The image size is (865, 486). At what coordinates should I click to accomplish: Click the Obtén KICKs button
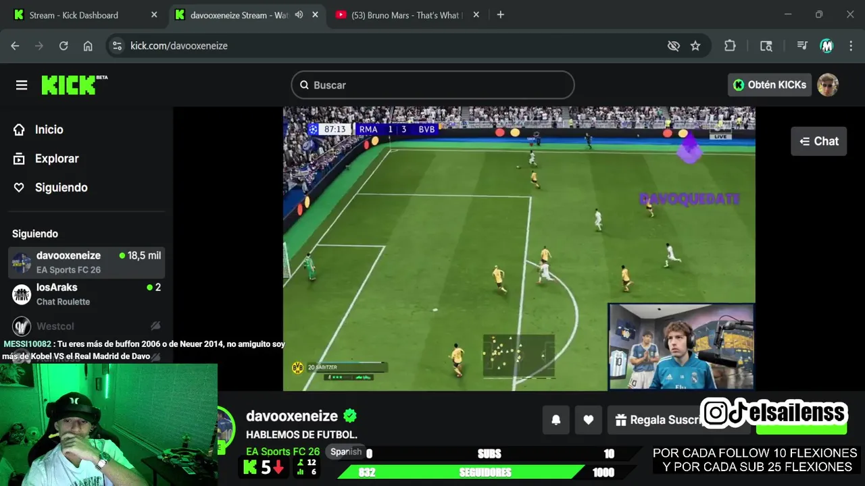[769, 85]
